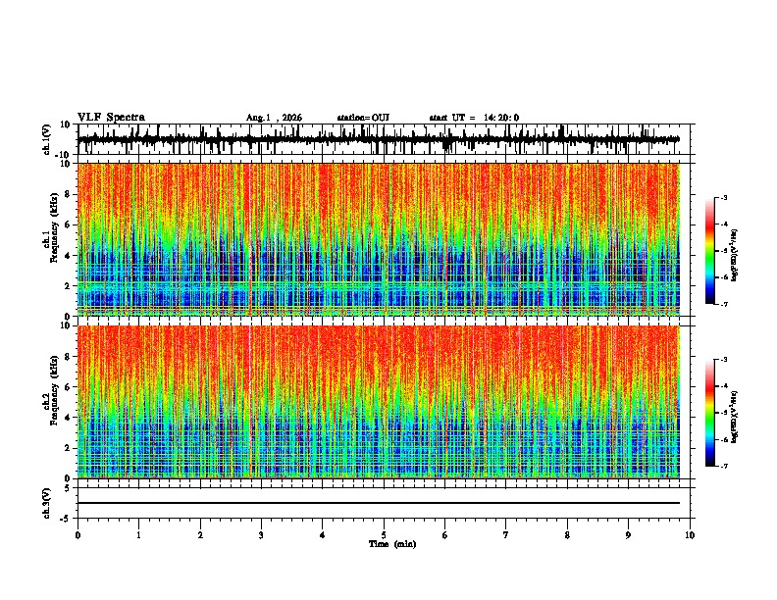The width and height of the screenshot is (777, 600).
Task: Click the "Time (min)" axis label
Action: tap(392, 544)
